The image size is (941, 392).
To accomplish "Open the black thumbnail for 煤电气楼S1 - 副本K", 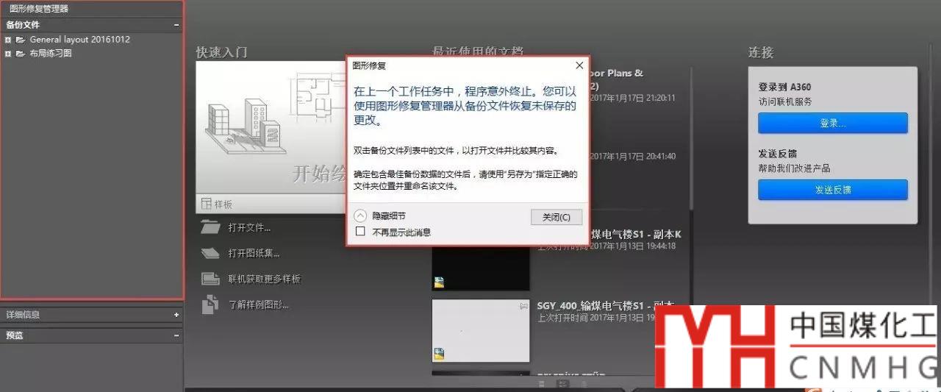I will click(x=481, y=268).
